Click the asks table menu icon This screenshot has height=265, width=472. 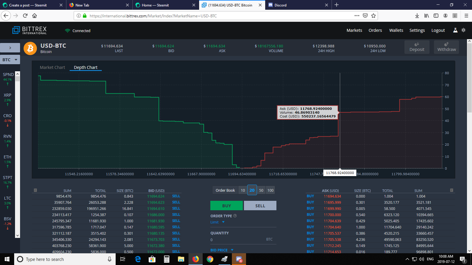click(x=451, y=190)
